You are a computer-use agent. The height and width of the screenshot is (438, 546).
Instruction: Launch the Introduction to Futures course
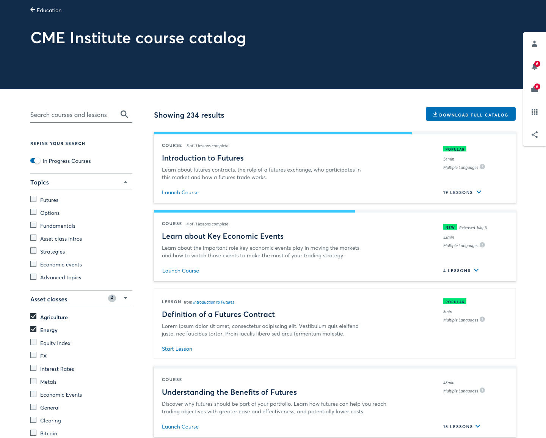pos(180,192)
